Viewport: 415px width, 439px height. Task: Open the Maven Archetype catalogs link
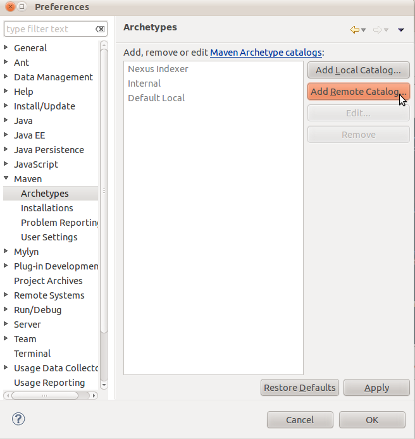point(266,53)
